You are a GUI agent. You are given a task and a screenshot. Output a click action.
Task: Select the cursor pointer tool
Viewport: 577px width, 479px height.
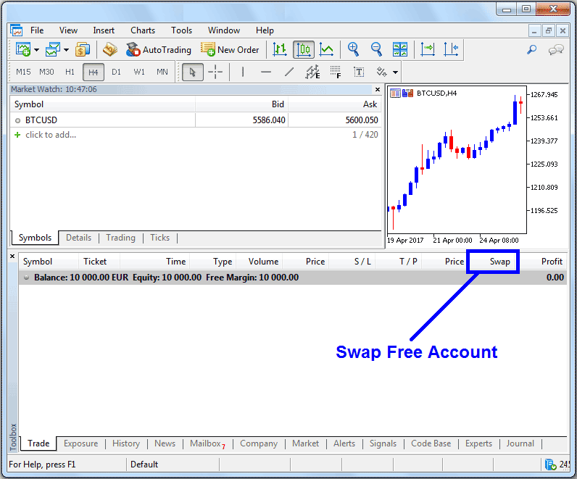(x=193, y=72)
